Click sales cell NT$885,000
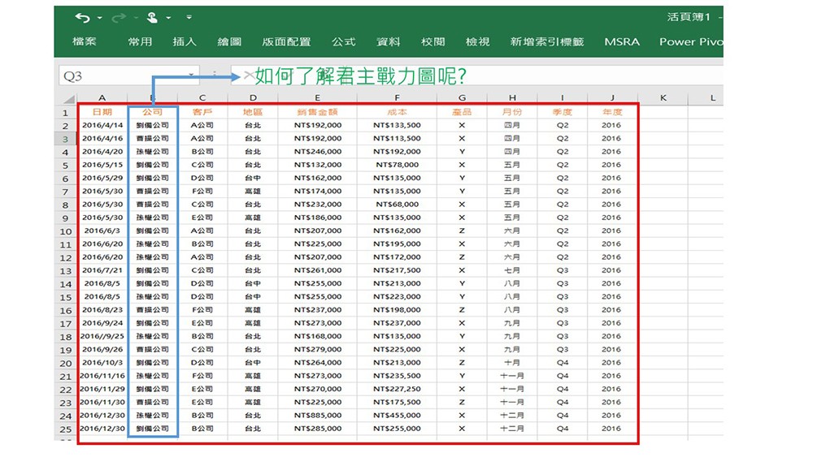 click(317, 416)
